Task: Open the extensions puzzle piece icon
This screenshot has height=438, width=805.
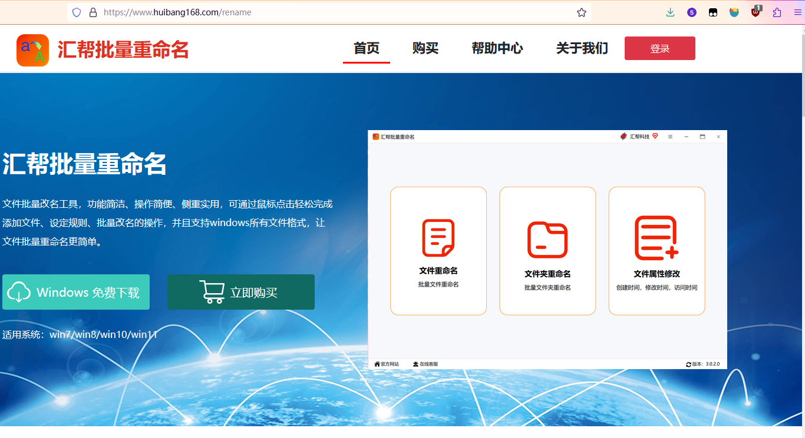Action: tap(777, 12)
